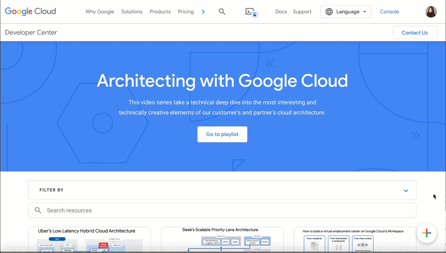Click the Google Cloud logo
The image size is (446, 253).
30,12
